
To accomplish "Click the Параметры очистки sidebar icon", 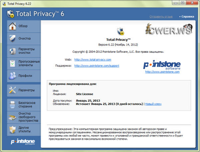I will tap(12, 51).
